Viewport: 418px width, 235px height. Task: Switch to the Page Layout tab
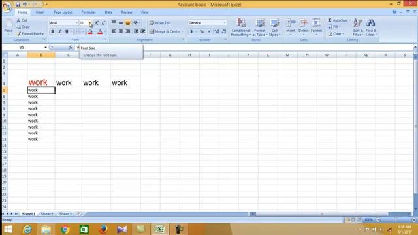pyautogui.click(x=63, y=12)
